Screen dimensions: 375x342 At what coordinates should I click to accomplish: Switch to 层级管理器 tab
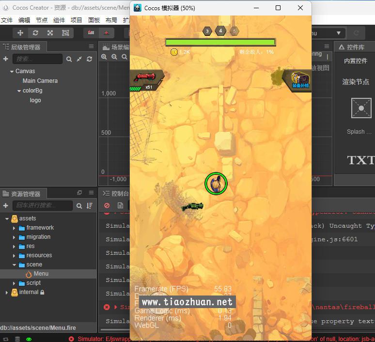(23, 47)
